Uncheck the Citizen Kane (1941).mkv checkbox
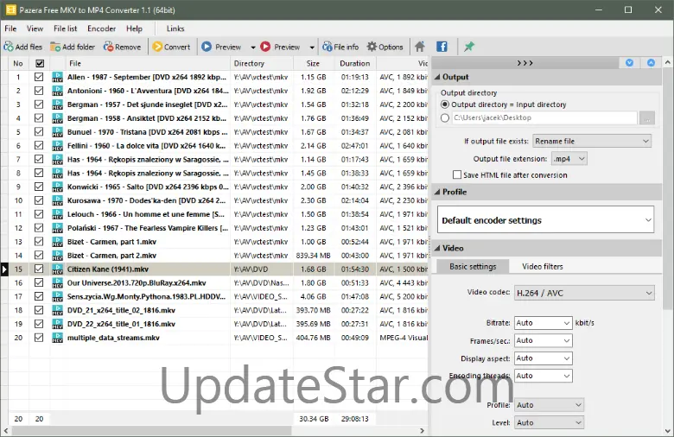Image resolution: width=674 pixels, height=437 pixels. click(x=39, y=269)
